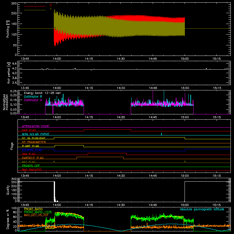Viewport: 234px width, 234px height.
Task: Select the GAP_FLAG label
Action: pos(29,130)
